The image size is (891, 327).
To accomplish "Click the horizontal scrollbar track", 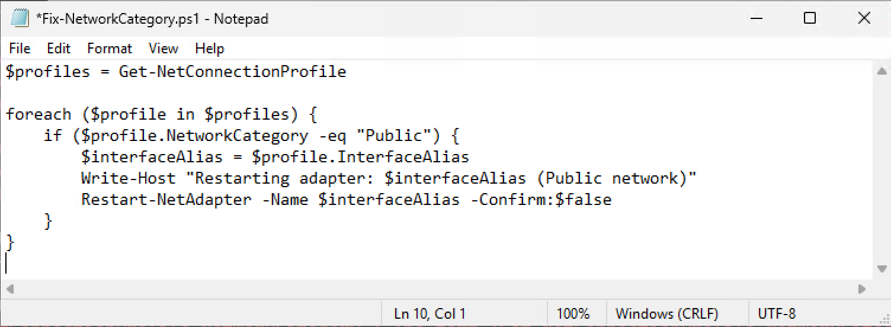I will [x=436, y=290].
